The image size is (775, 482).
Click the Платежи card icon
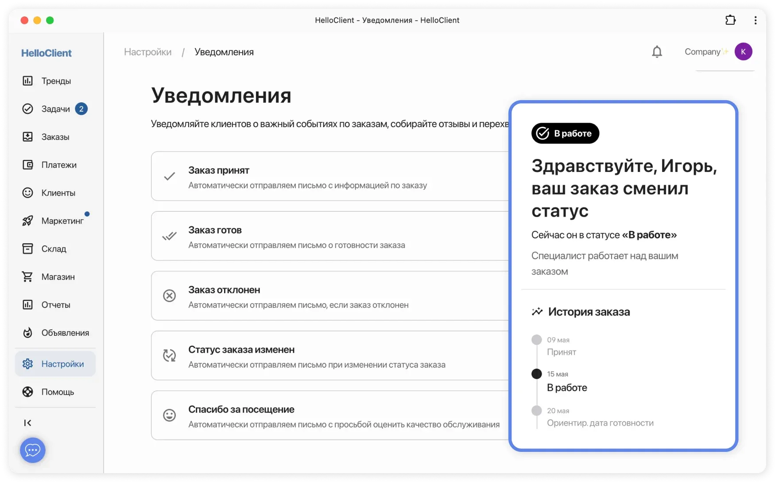click(x=27, y=164)
